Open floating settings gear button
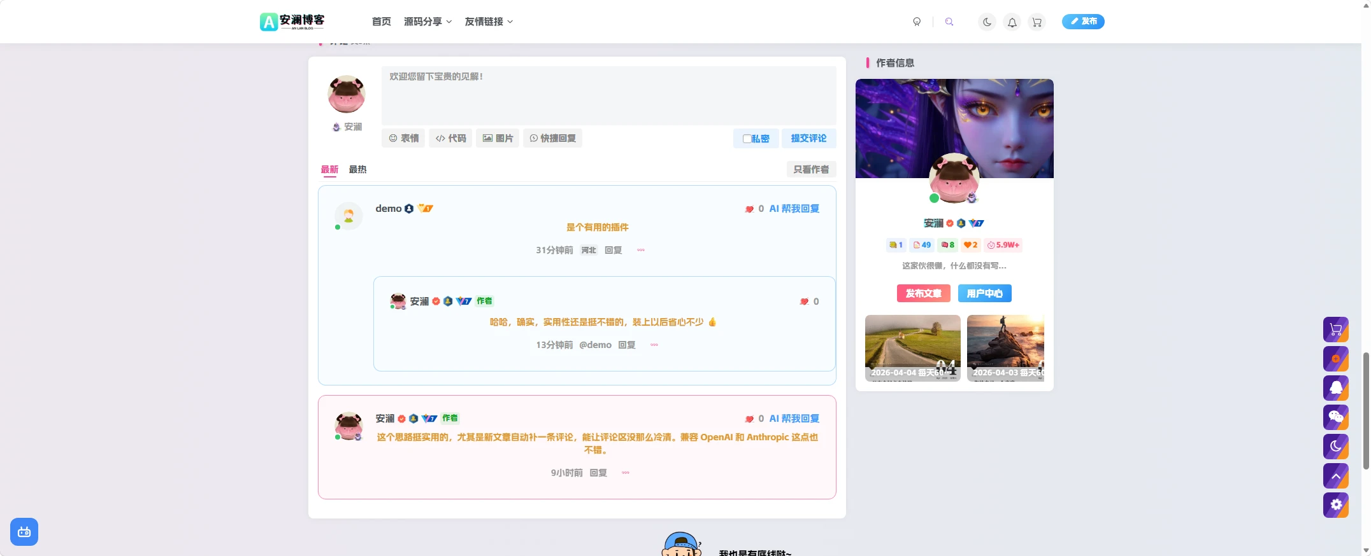This screenshot has height=556, width=1371. point(1336,505)
